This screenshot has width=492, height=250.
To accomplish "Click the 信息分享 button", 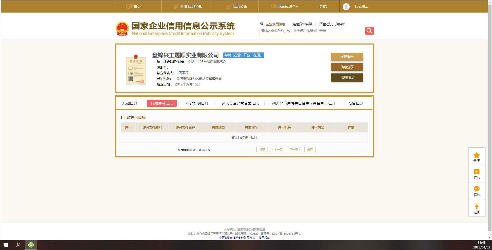I will point(347,67).
